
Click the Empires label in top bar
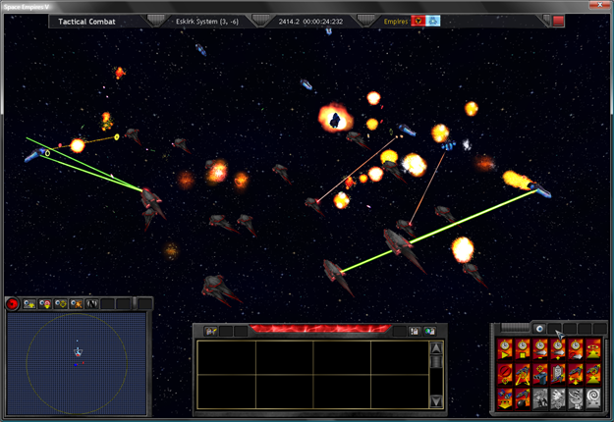point(396,22)
